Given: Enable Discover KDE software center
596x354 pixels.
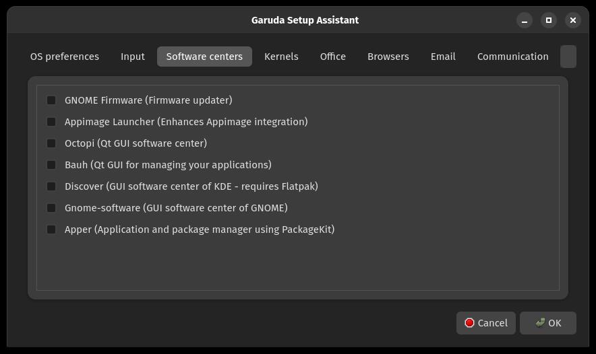Looking at the screenshot, I should pyautogui.click(x=51, y=186).
